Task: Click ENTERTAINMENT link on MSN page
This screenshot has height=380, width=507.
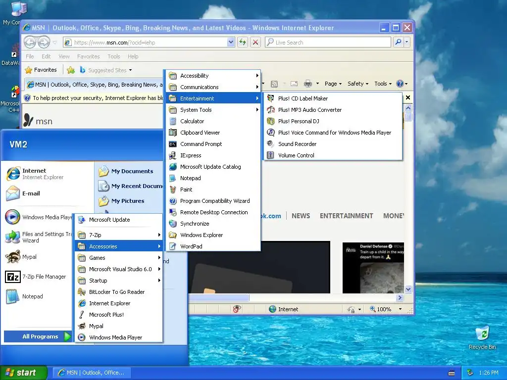Action: (x=346, y=216)
